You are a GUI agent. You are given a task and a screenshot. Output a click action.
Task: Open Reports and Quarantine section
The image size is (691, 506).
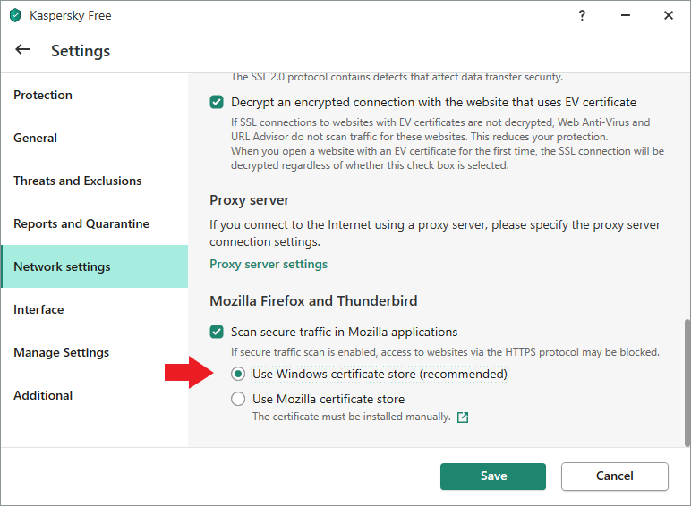[95, 224]
